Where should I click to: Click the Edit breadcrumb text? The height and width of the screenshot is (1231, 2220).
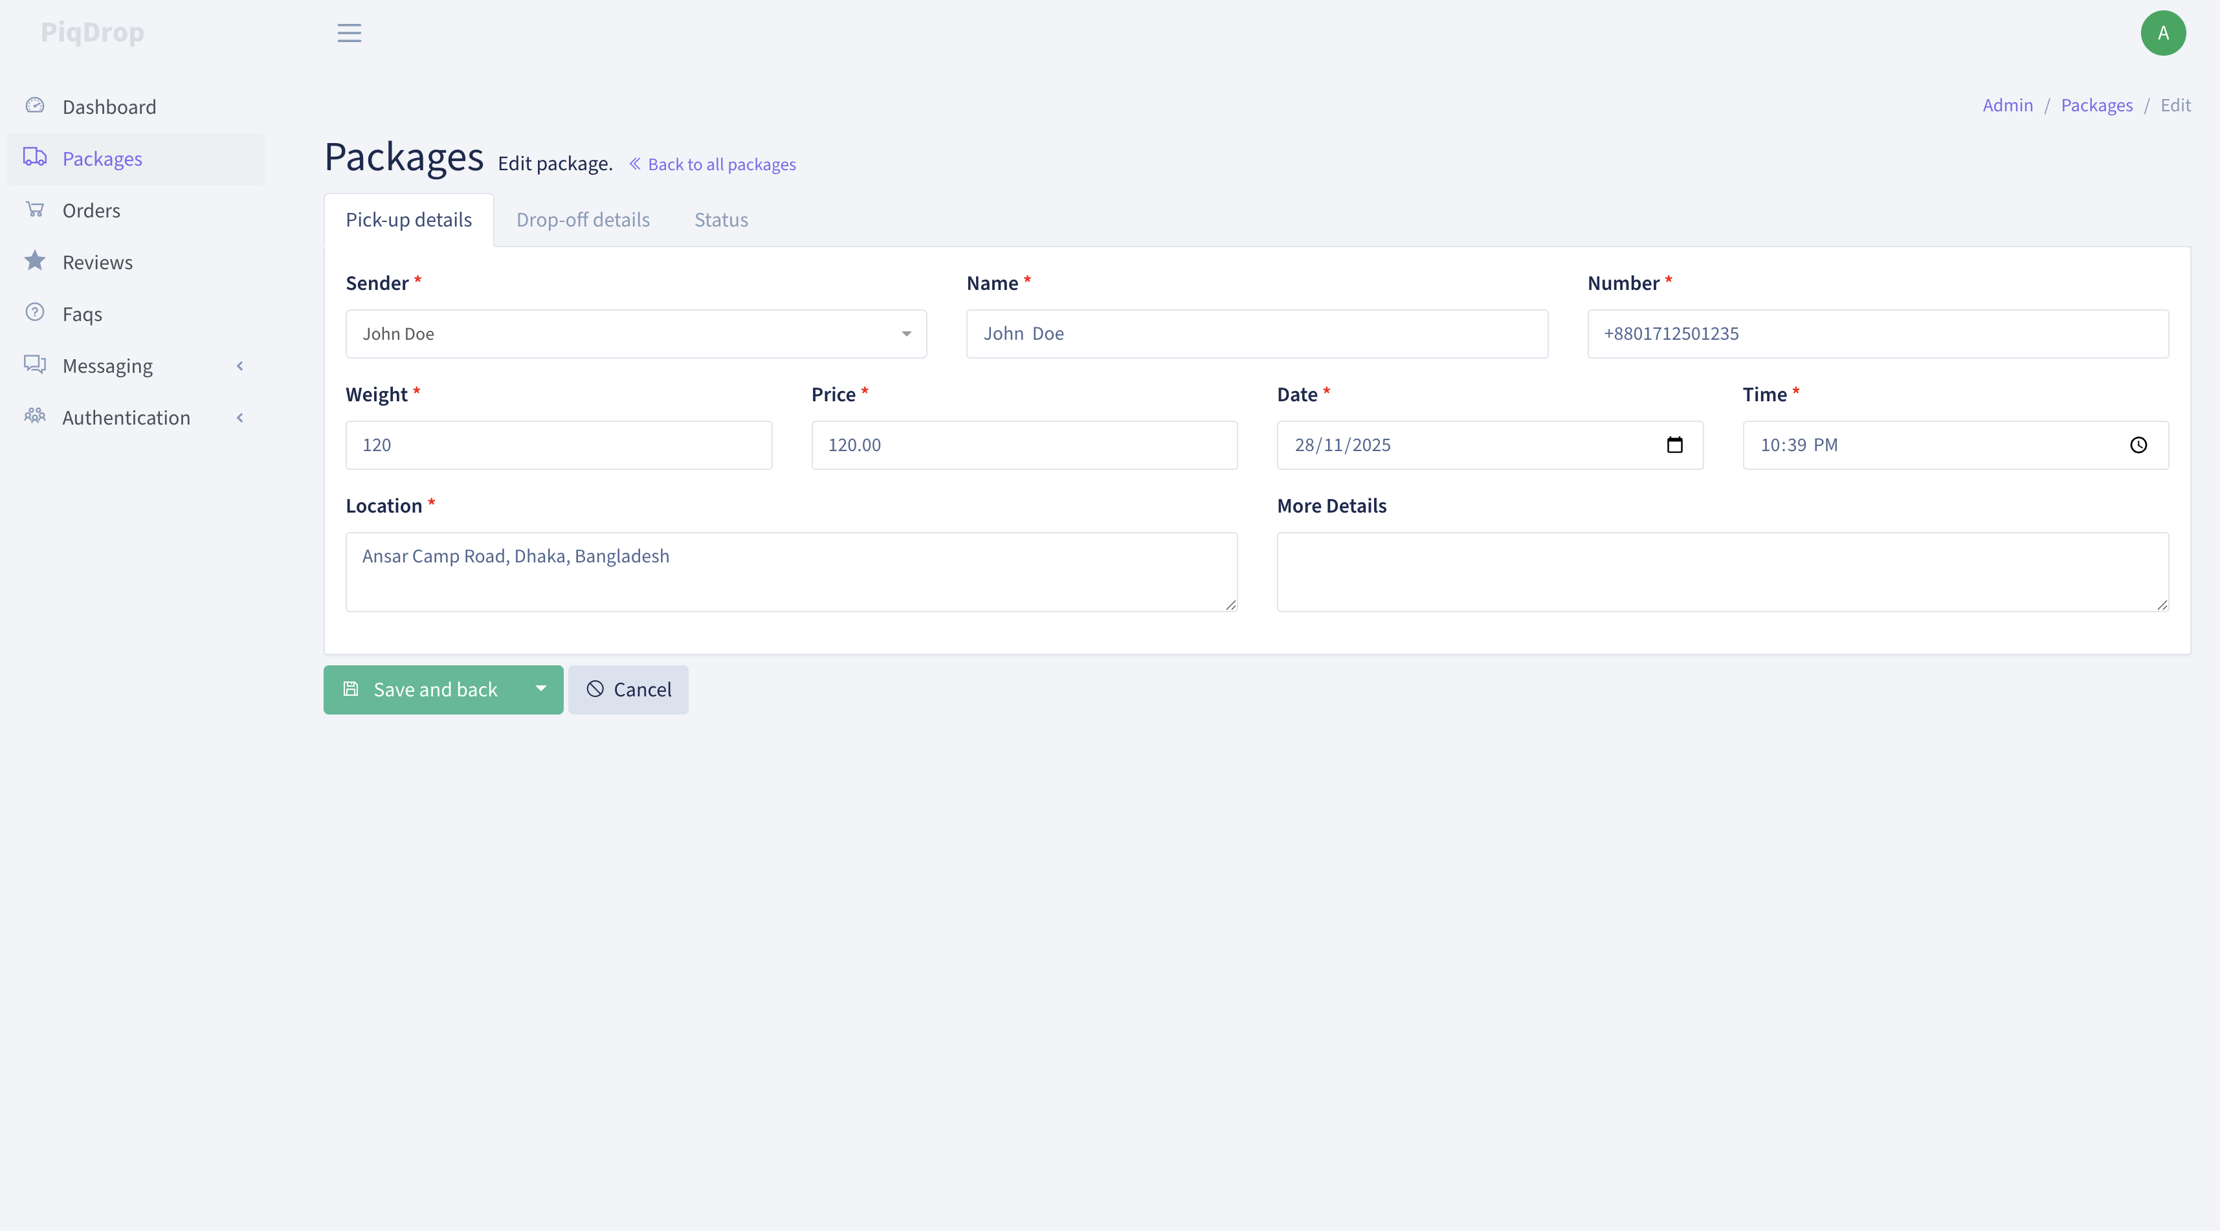[2175, 105]
